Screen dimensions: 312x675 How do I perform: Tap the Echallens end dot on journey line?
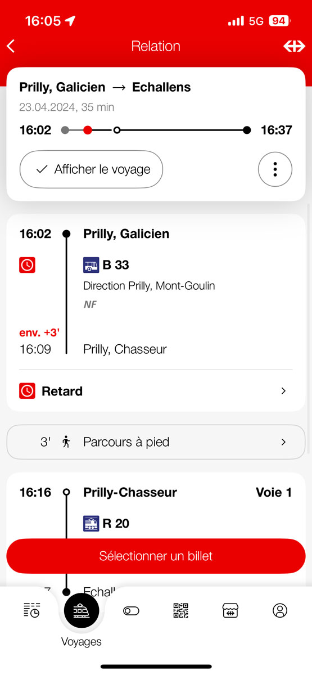point(247,130)
